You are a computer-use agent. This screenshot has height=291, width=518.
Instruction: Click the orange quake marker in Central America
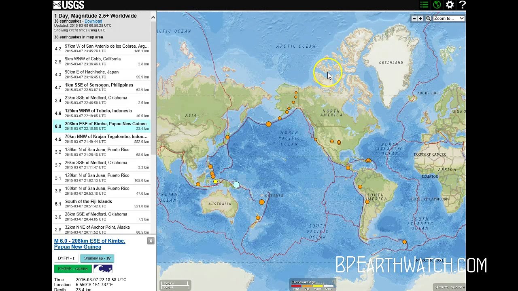tap(348, 168)
